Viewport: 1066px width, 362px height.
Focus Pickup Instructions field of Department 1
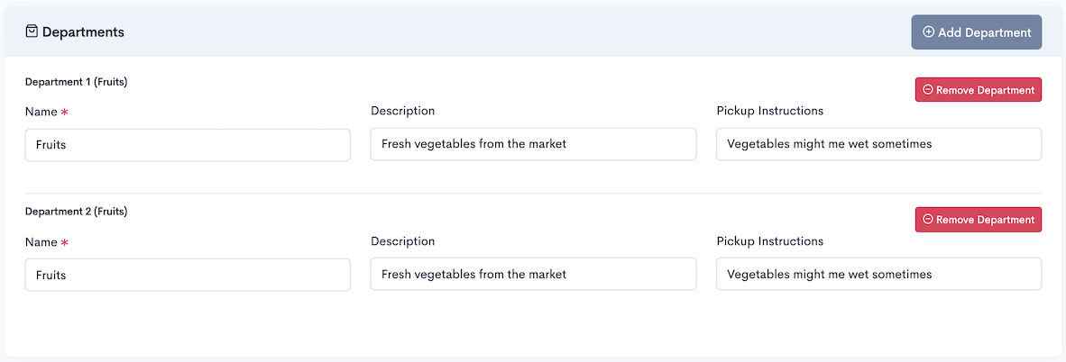click(x=879, y=144)
